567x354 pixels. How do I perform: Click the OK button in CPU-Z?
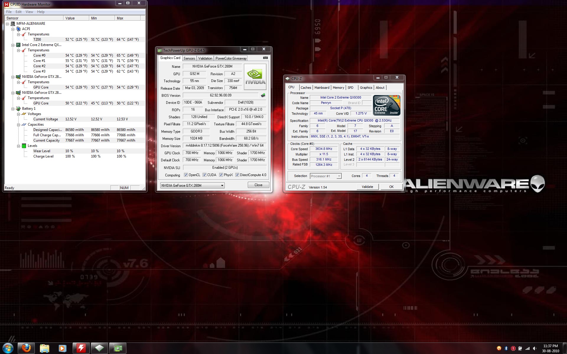[x=391, y=187]
